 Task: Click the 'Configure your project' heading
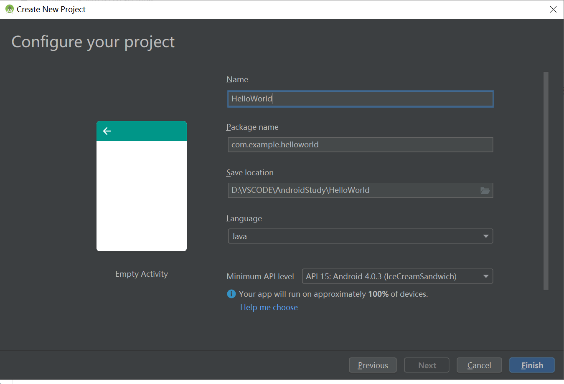point(93,42)
